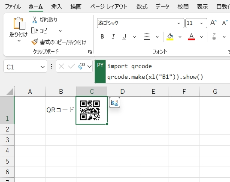
Task: Show phonetic guide (furigana) icon
Action: (214, 36)
